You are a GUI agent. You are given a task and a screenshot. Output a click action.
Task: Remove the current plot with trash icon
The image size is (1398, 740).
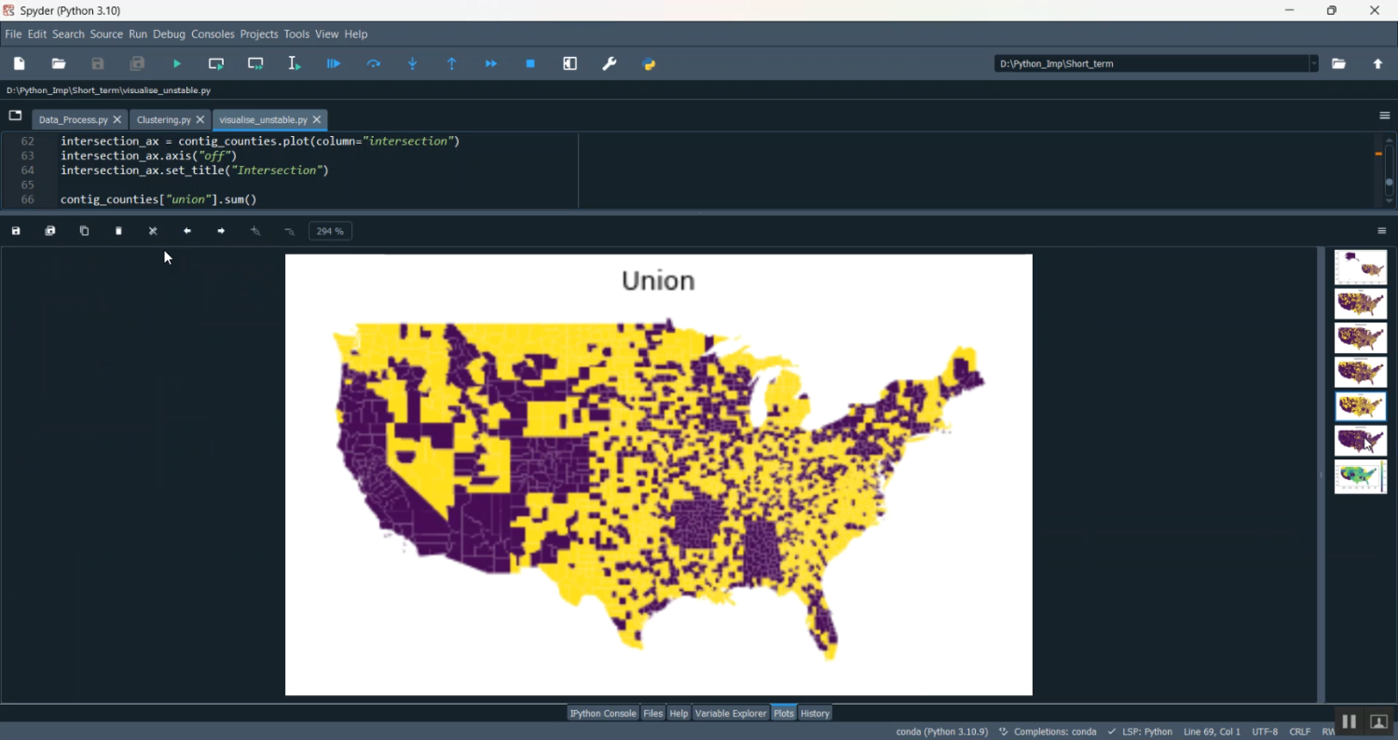tap(118, 231)
